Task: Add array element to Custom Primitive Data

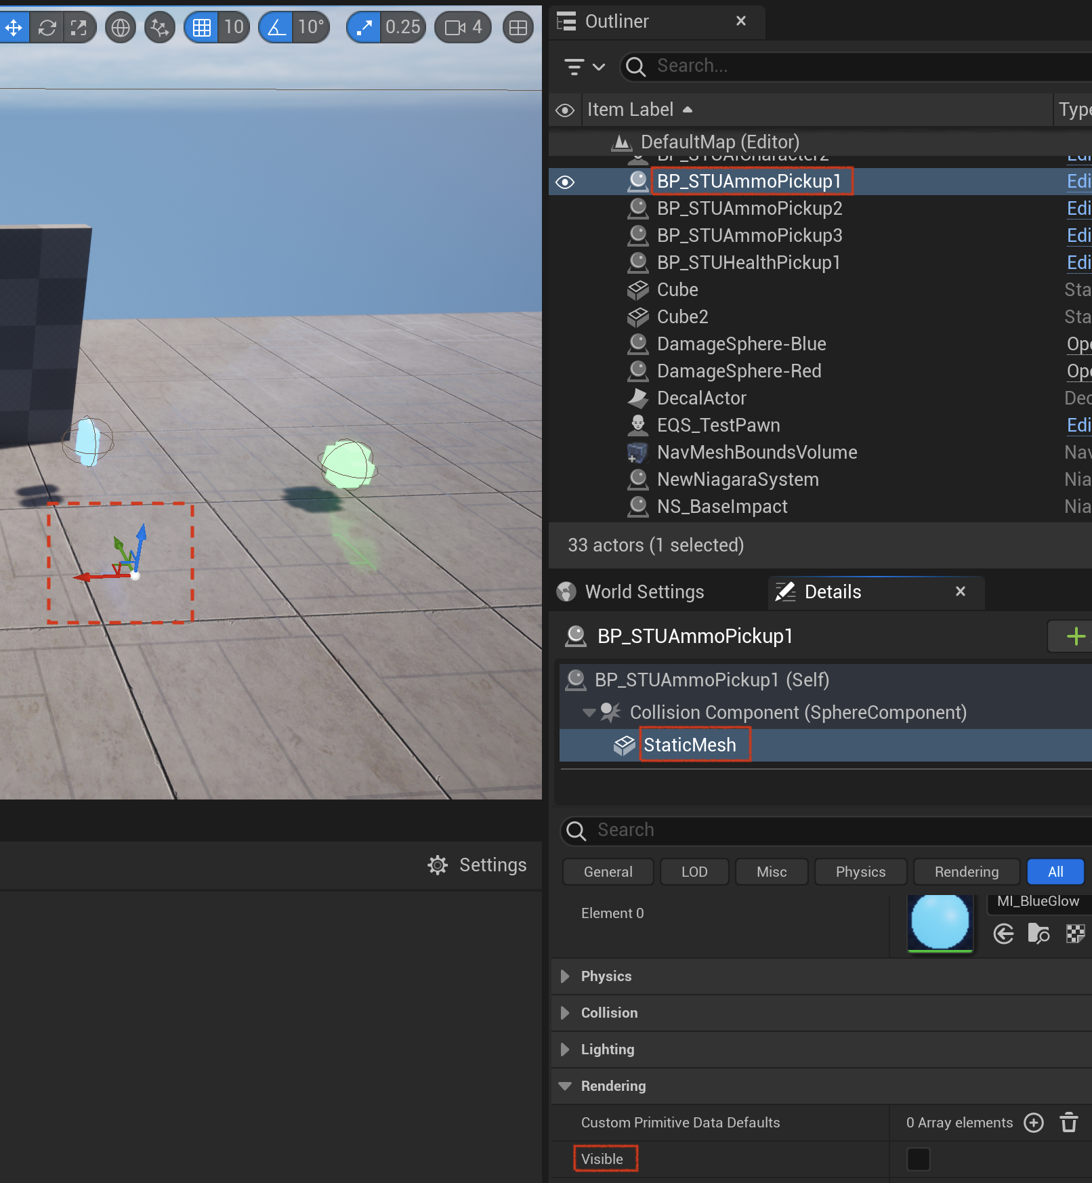Action: [1034, 1123]
